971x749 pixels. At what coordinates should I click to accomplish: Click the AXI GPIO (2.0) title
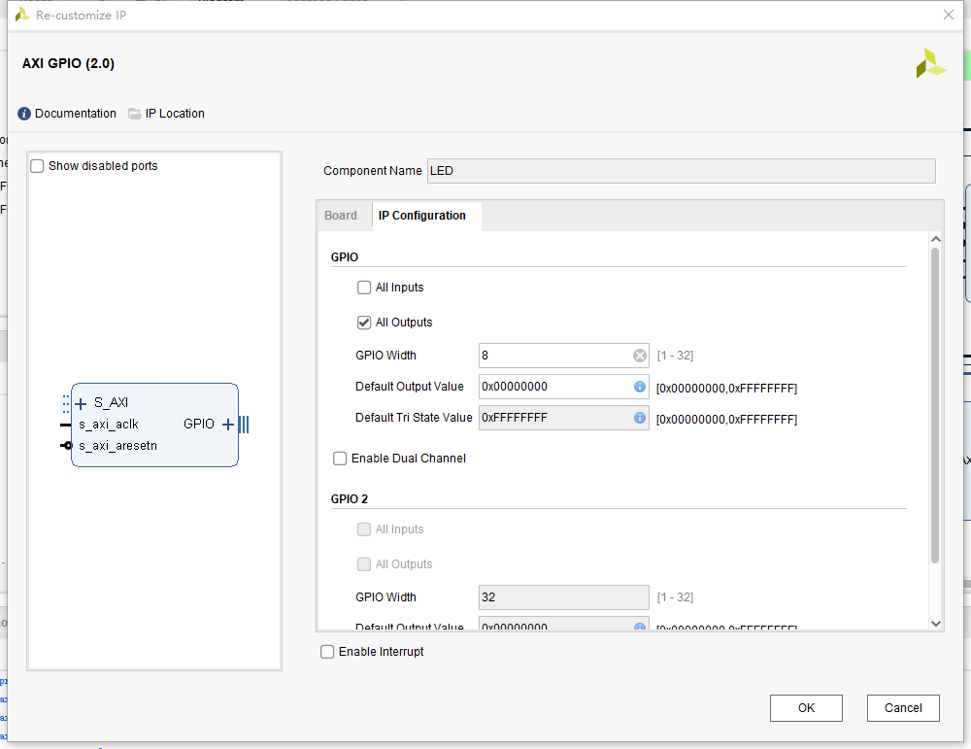point(68,63)
